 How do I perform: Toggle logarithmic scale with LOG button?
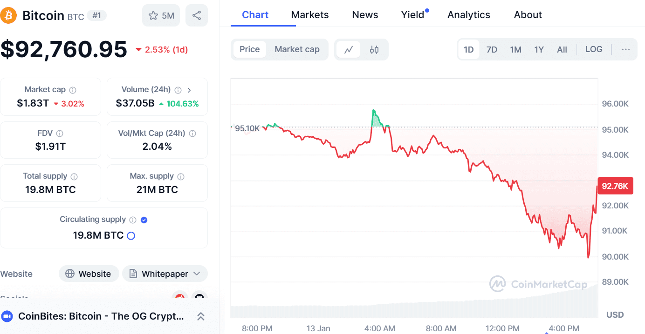pyautogui.click(x=594, y=49)
